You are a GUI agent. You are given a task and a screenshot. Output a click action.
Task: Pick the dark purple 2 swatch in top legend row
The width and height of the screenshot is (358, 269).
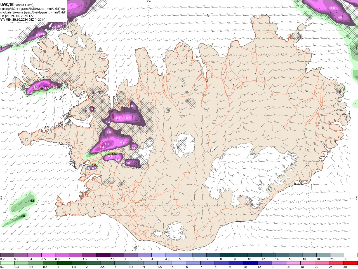coord(103,255)
